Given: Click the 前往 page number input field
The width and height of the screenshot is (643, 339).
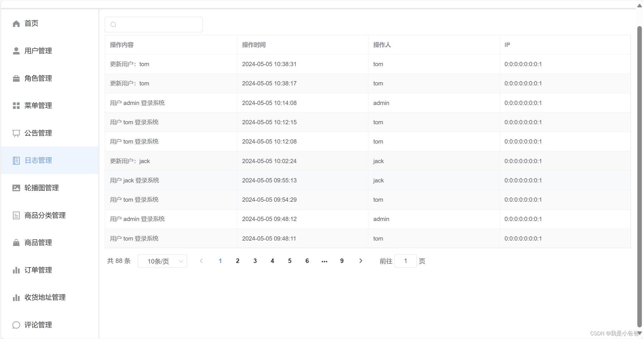Looking at the screenshot, I should point(405,261).
